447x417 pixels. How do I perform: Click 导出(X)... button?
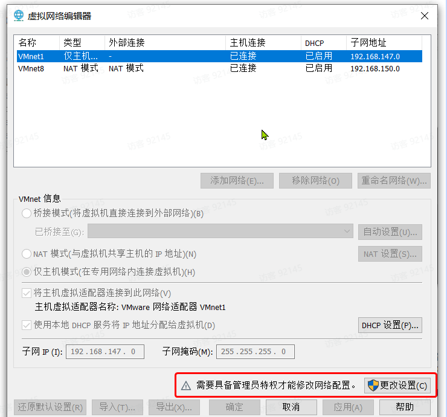pyautogui.click(x=174, y=407)
